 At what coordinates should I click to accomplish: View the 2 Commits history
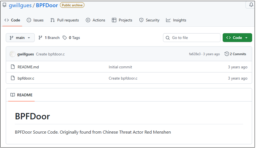235,54
